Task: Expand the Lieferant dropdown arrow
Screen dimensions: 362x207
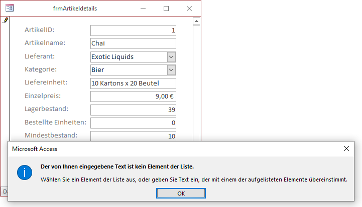Action: (171, 57)
